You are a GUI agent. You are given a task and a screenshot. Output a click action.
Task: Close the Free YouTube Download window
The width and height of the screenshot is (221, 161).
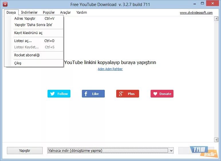pos(213,3)
